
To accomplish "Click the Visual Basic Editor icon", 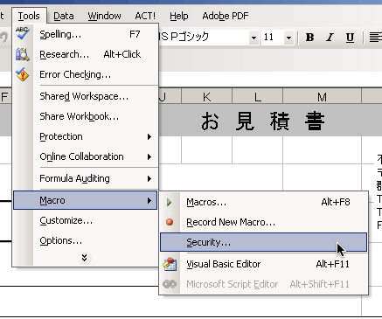I will pos(170,264).
